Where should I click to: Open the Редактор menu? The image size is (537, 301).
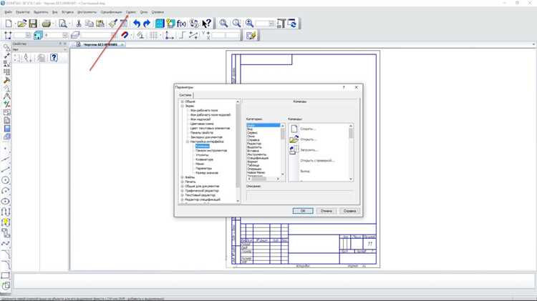(23, 12)
